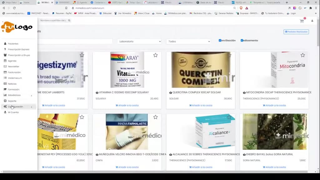This screenshot has height=180, width=320.
Task: Click the Formación graduation cap icon
Action: tap(5, 89)
